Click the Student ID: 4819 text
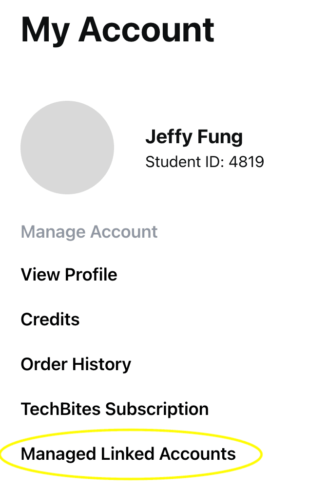 click(x=204, y=162)
